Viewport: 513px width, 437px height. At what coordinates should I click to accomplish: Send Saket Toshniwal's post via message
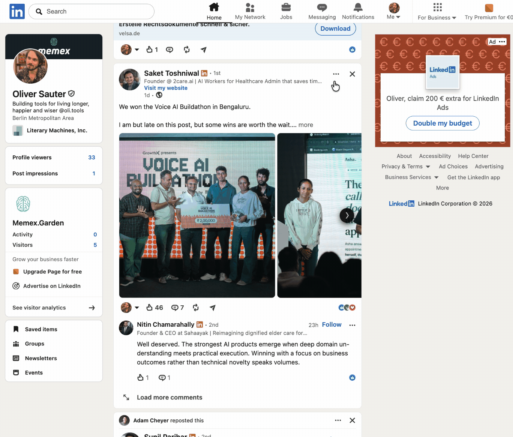click(x=213, y=308)
